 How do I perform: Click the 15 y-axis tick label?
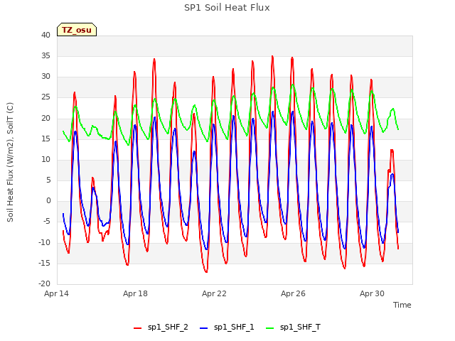point(45,139)
